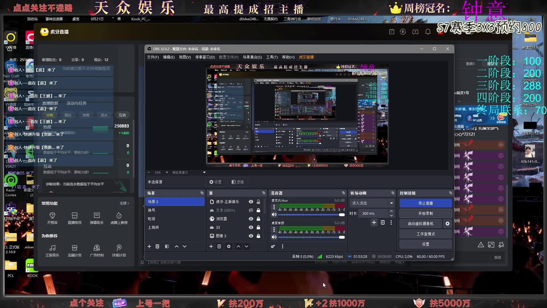Screen dimensions: 547x308
Task: Mute the 麦克风/Aux speaker icon
Action: point(274,214)
